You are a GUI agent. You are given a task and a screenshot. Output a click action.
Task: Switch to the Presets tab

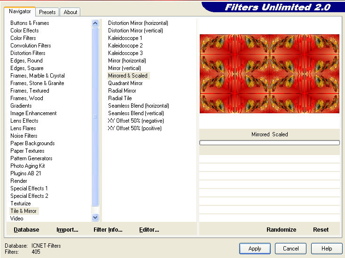pos(47,12)
